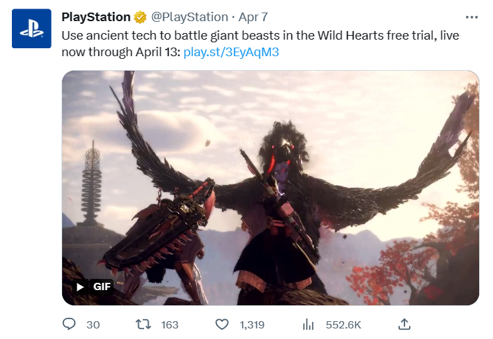Viewport: 493px width, 339px height.
Task: Open the Wild Hearts GIF media
Action: click(x=270, y=188)
